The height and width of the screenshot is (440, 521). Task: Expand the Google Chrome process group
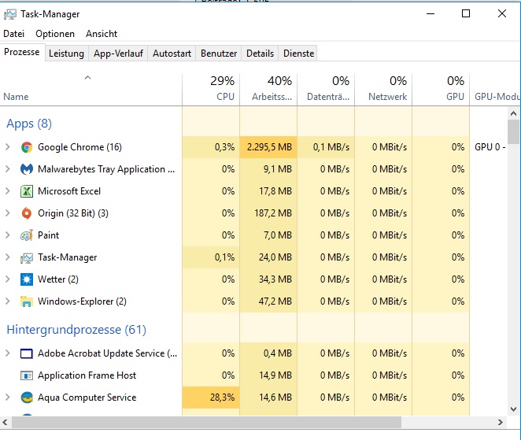[8, 147]
